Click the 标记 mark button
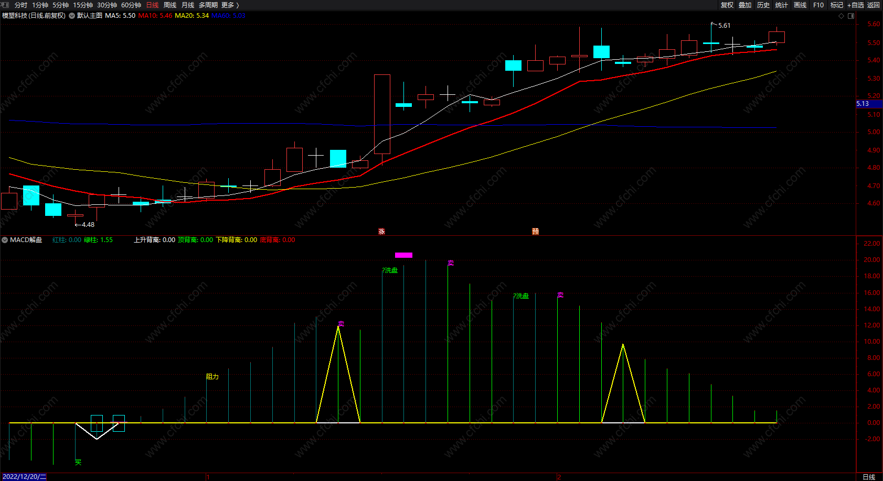 click(837, 5)
